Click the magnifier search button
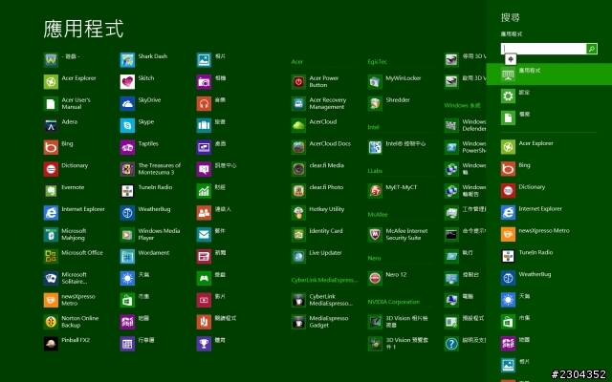612x382 pixels. coord(592,49)
